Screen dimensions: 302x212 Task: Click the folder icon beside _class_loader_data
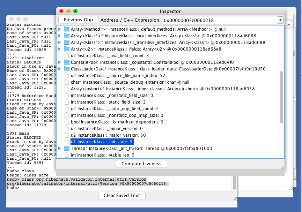[66, 69]
